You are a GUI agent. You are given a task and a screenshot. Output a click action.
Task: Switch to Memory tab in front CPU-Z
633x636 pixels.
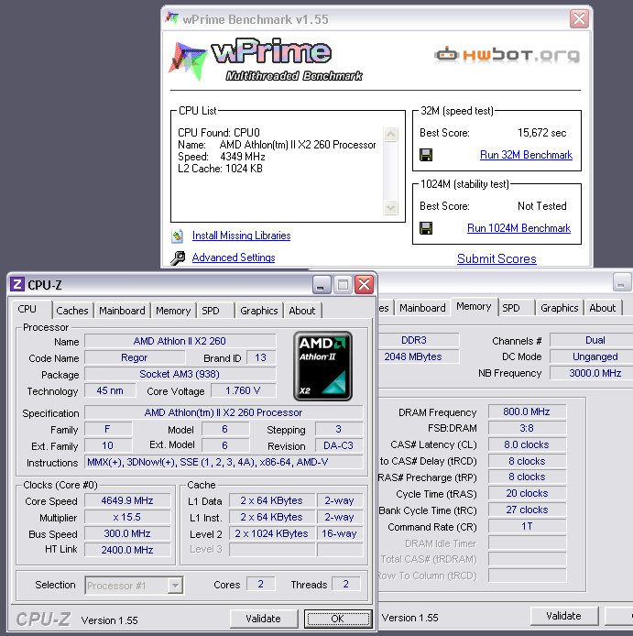(x=173, y=311)
